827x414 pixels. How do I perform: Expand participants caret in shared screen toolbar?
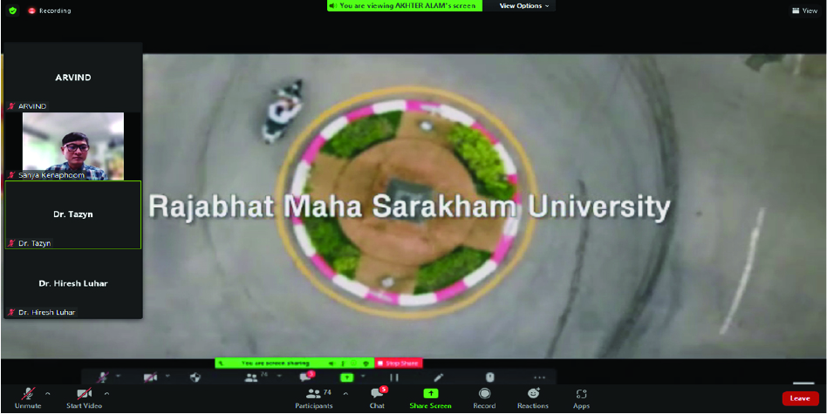click(279, 376)
